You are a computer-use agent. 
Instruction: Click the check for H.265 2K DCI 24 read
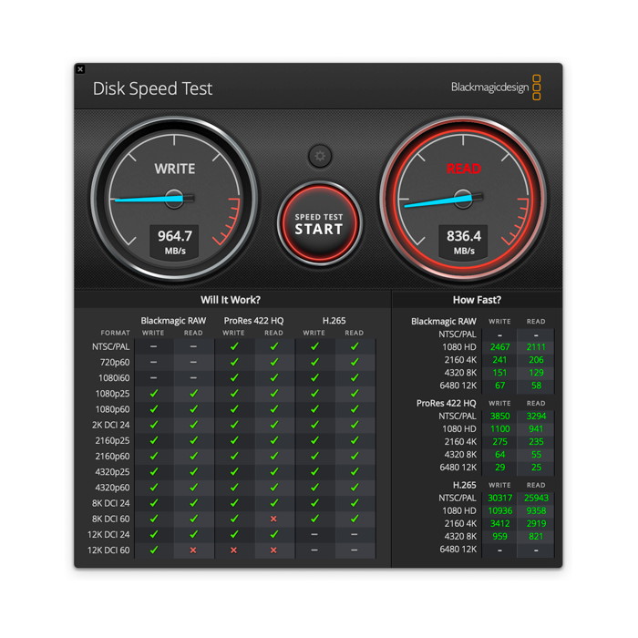point(355,425)
